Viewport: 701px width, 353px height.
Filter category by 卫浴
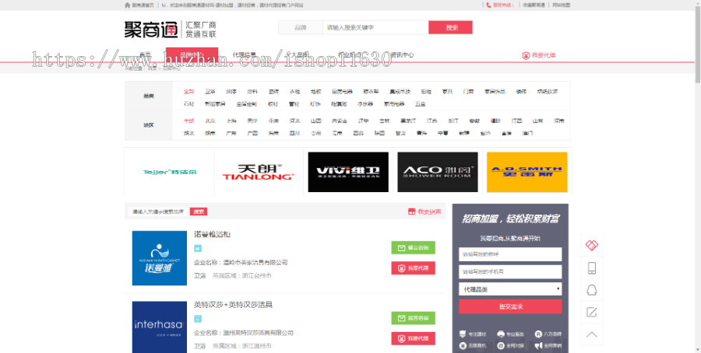(x=210, y=92)
